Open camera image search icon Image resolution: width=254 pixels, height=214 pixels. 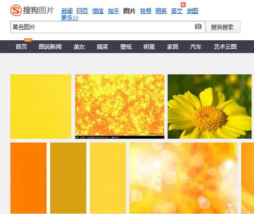198,26
